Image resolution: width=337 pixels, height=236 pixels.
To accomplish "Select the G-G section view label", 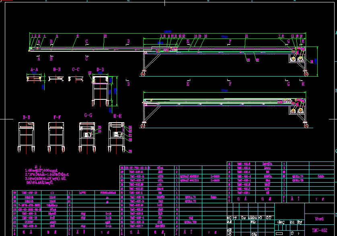I will 88,115.
